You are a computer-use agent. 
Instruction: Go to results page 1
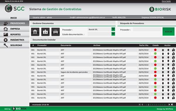point(146,105)
